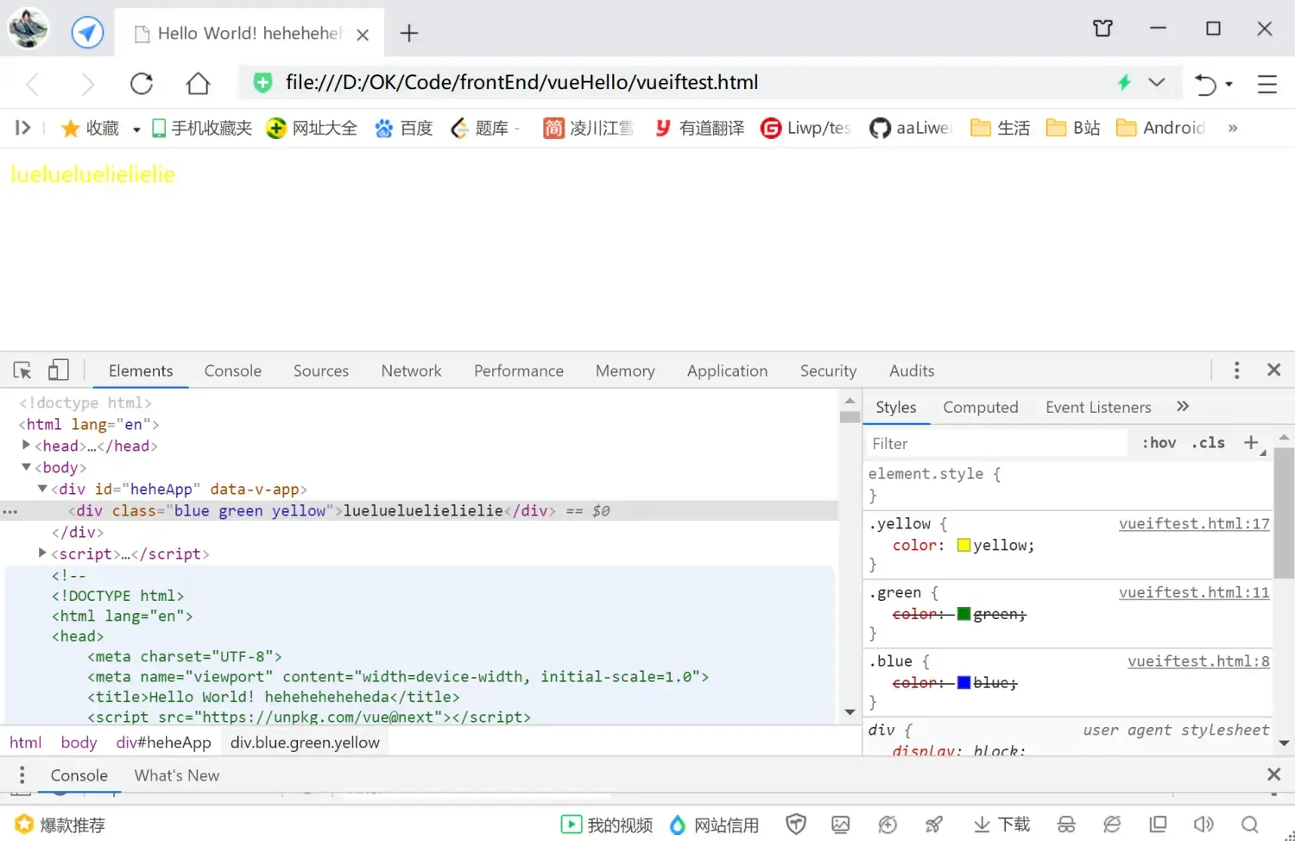Toggle the bookmarks sidebar panel icon
The width and height of the screenshot is (1295, 841).
coord(23,128)
